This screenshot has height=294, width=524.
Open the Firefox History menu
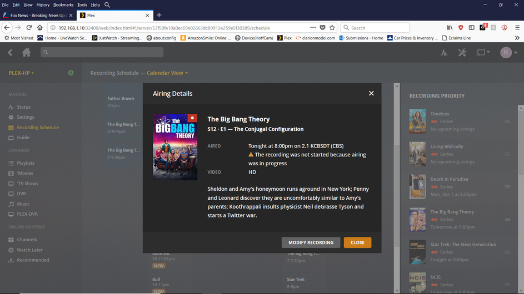click(x=43, y=4)
